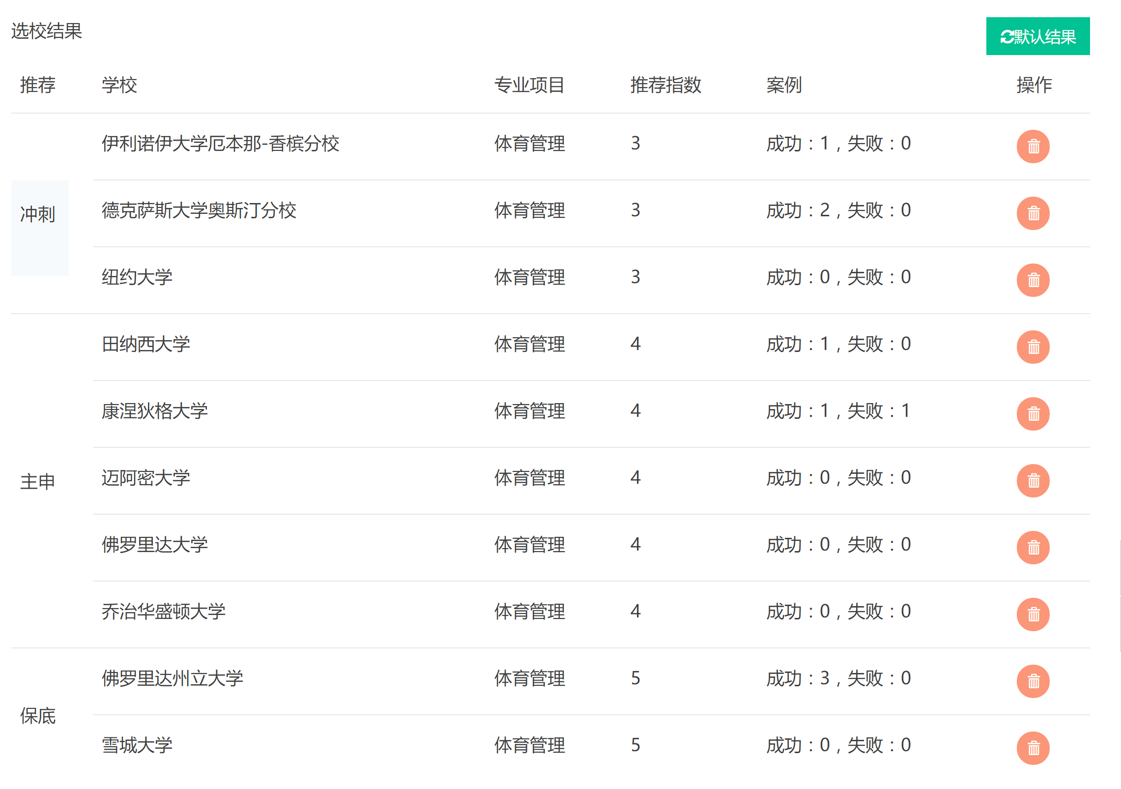Screen dimensions: 1121x789
Task: Remove 乔治华盛顿大学 via its trash icon
Action: 1033,614
